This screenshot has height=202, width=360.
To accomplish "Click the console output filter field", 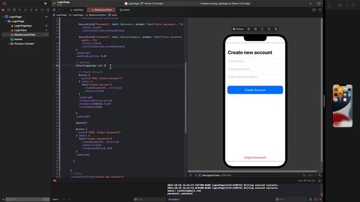I will coord(291,200).
